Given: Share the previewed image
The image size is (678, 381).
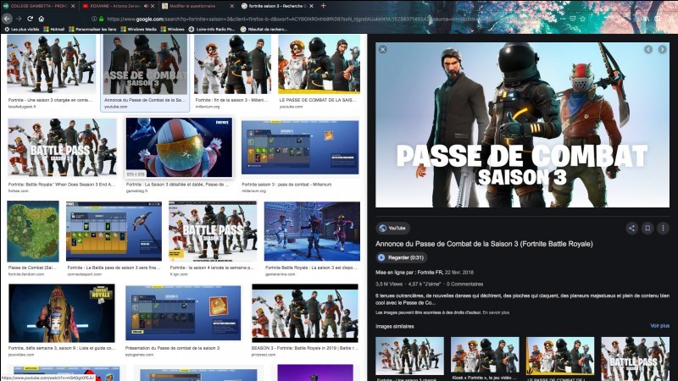Looking at the screenshot, I should [x=631, y=228].
